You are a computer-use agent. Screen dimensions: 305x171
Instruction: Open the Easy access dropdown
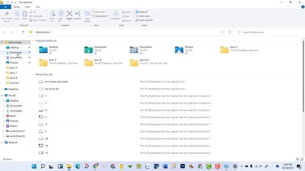(101, 16)
